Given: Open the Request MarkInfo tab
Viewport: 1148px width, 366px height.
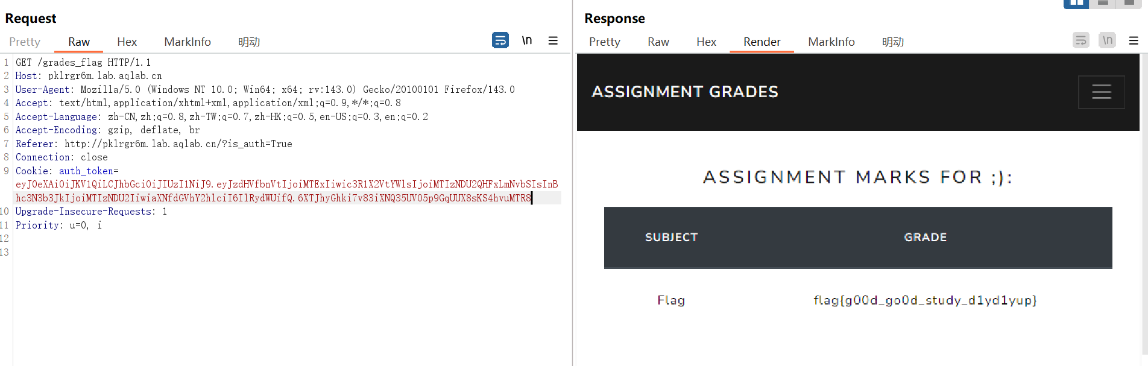Looking at the screenshot, I should point(188,42).
